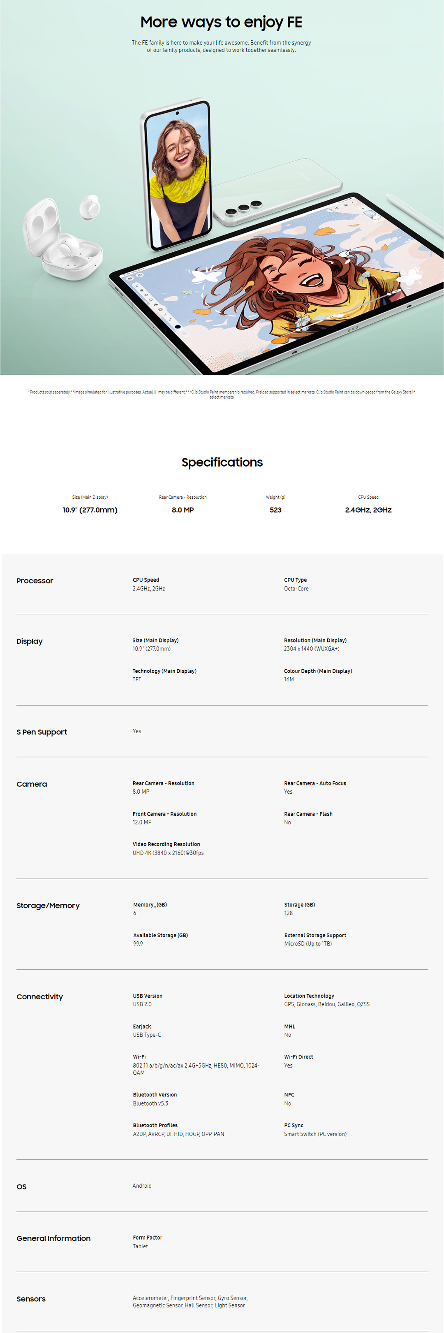This screenshot has height=1333, width=444.
Task: Click the Connectivity section label
Action: pyautogui.click(x=40, y=996)
